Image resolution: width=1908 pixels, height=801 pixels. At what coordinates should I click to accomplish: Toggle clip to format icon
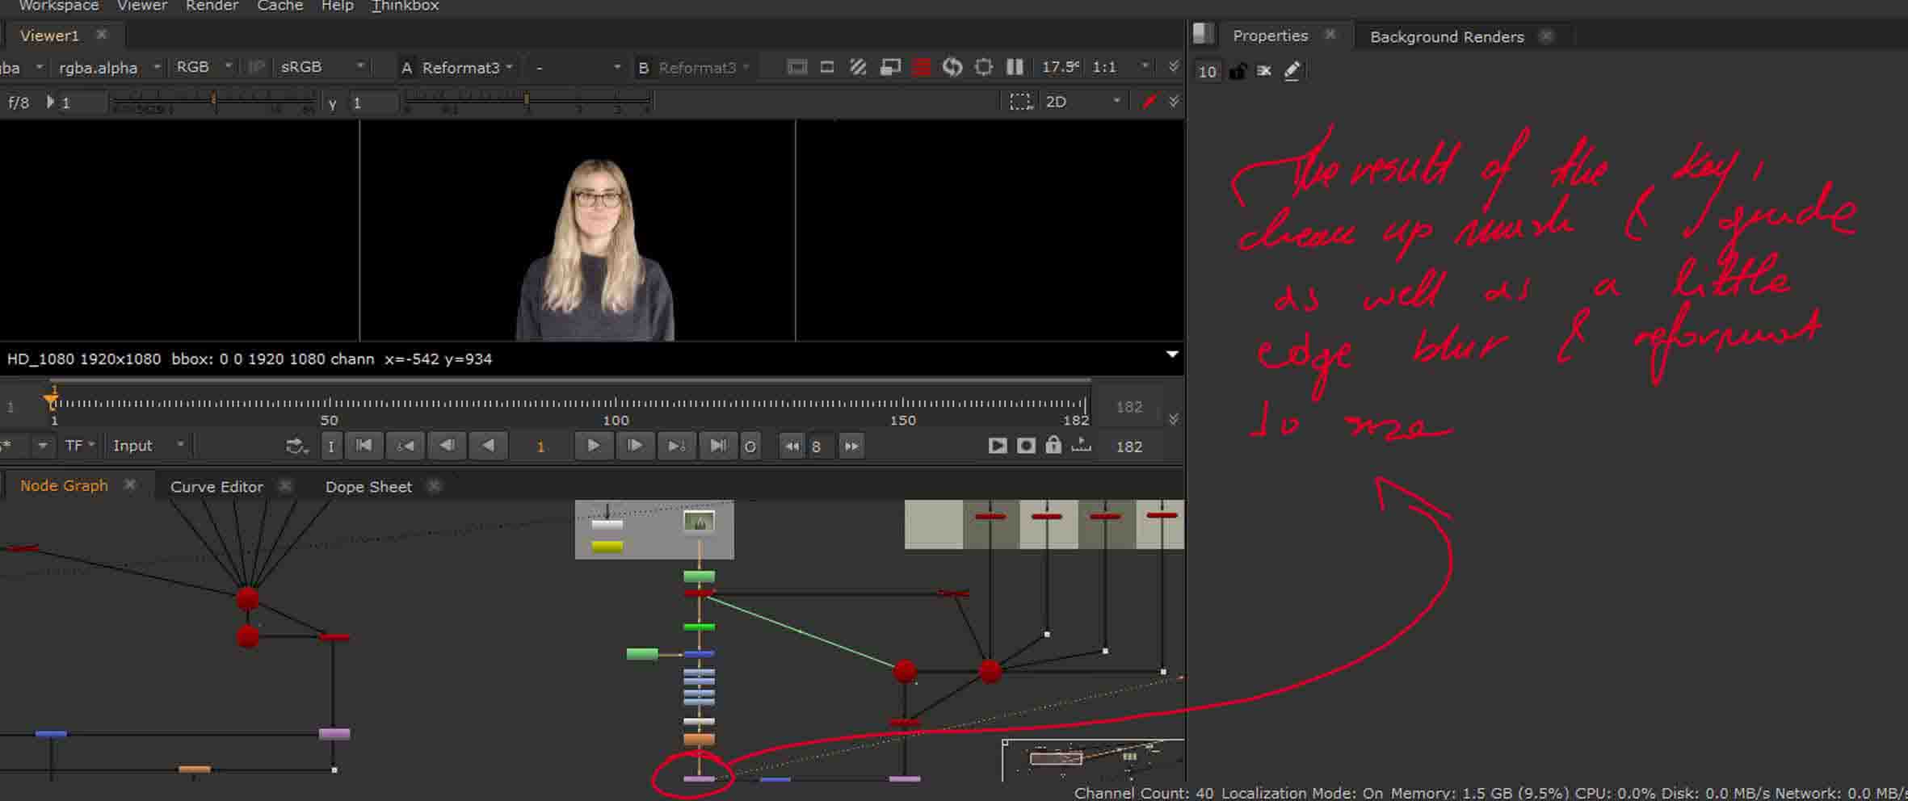pos(796,67)
